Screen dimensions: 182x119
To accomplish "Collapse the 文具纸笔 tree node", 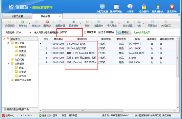I will [8, 64].
